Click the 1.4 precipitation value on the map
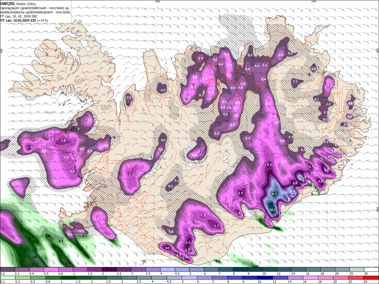This screenshot has width=379, height=284. [197, 222]
